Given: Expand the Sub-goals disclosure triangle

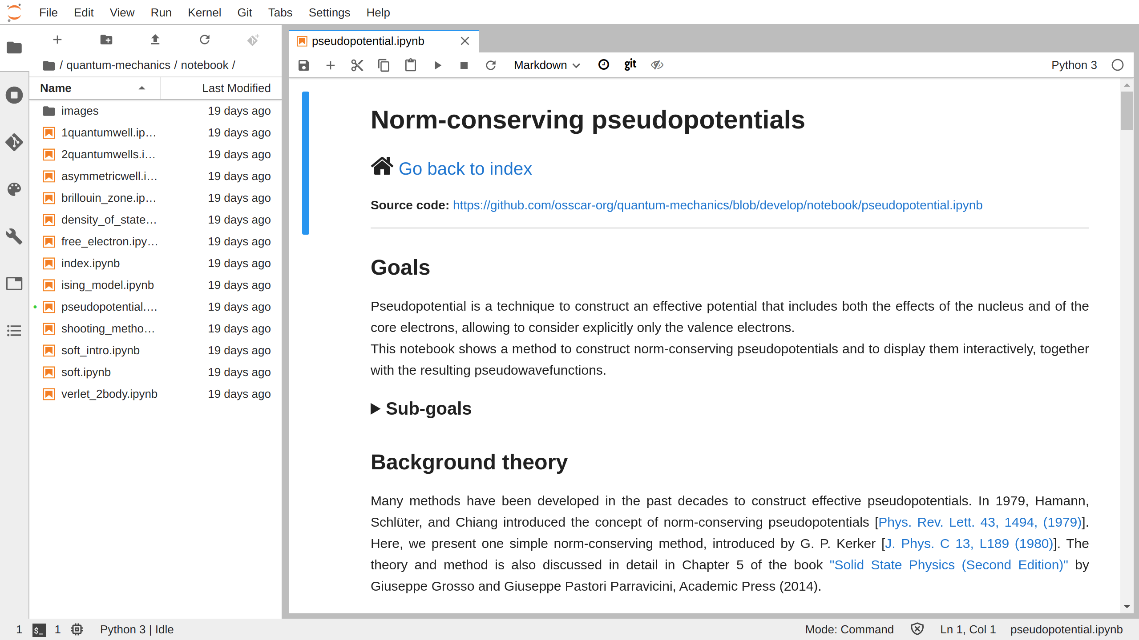Looking at the screenshot, I should 376,408.
